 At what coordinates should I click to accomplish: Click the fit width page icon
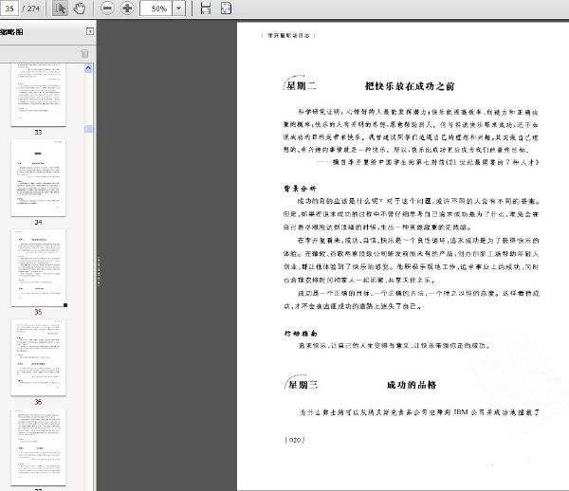(x=206, y=8)
